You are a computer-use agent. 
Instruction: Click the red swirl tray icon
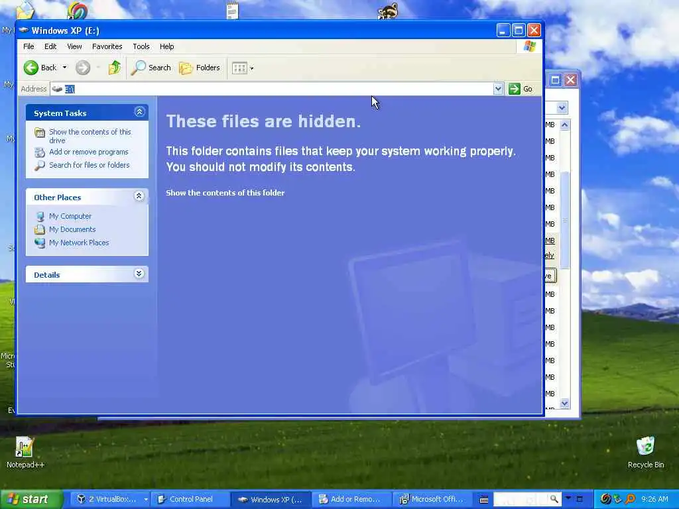click(606, 499)
